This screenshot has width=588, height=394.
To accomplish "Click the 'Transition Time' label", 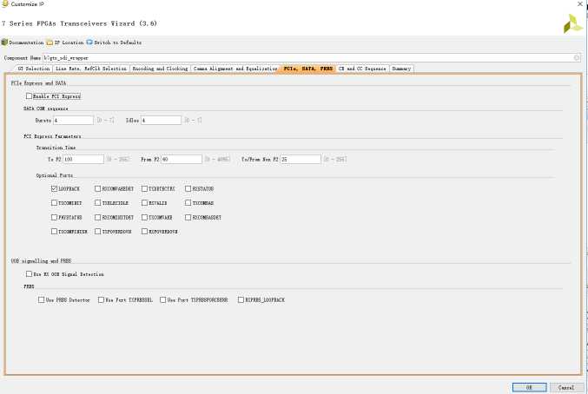I will coord(56,148).
